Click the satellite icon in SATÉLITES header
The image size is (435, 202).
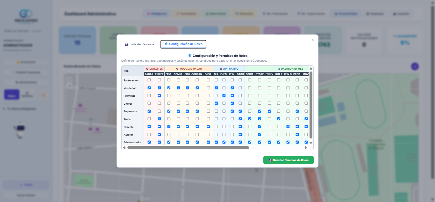pyautogui.click(x=147, y=69)
